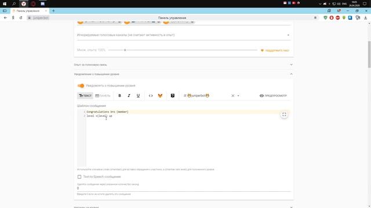Insert code block with angle brackets icon

[151, 96]
